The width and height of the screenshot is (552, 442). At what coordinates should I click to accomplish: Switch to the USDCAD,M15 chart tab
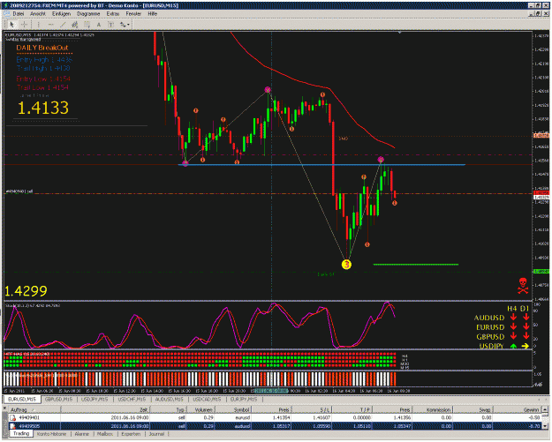[207, 399]
